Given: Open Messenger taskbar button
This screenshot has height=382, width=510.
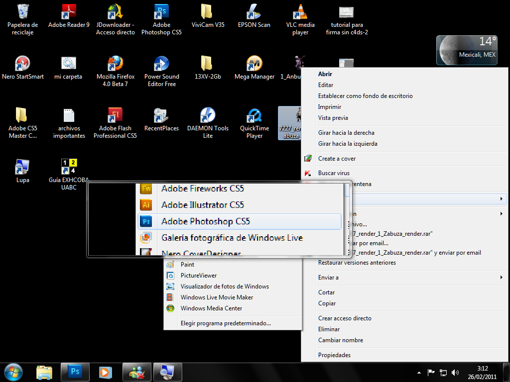Looking at the screenshot, I should pos(137,372).
